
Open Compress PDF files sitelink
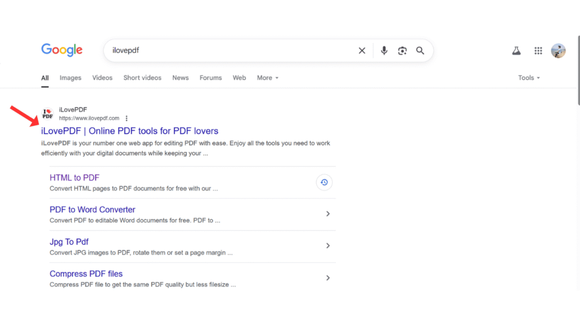[86, 274]
